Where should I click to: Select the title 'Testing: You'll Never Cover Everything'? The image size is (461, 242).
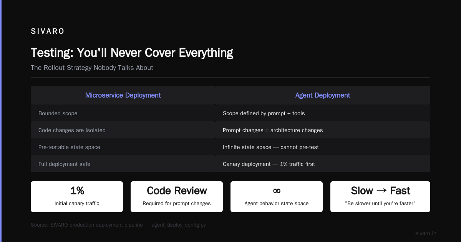(132, 53)
